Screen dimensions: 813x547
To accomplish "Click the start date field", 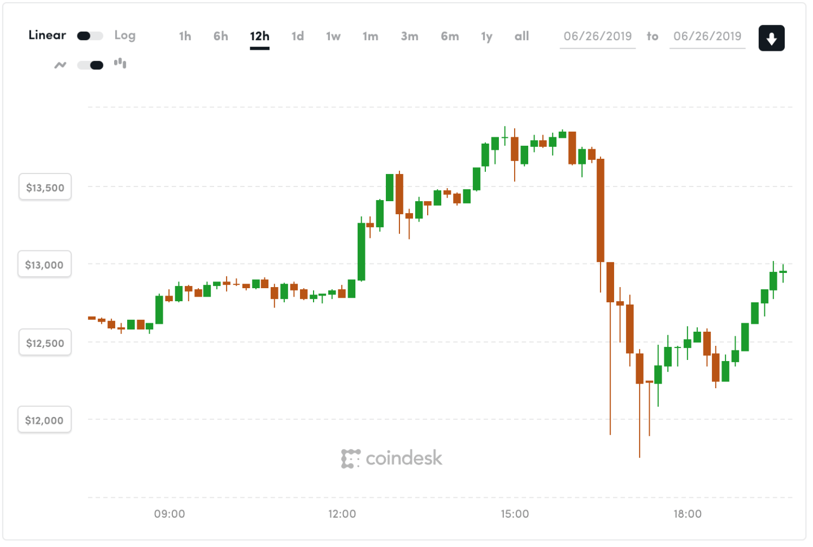I will [597, 37].
